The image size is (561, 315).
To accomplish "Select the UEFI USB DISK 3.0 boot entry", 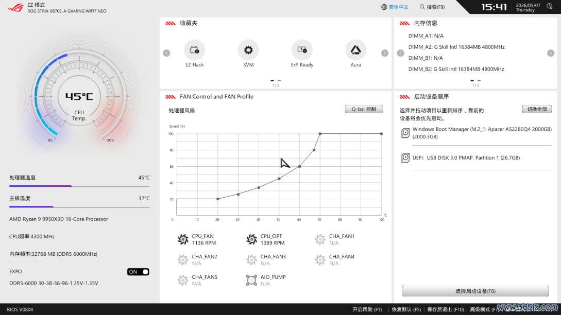I will tap(476, 157).
